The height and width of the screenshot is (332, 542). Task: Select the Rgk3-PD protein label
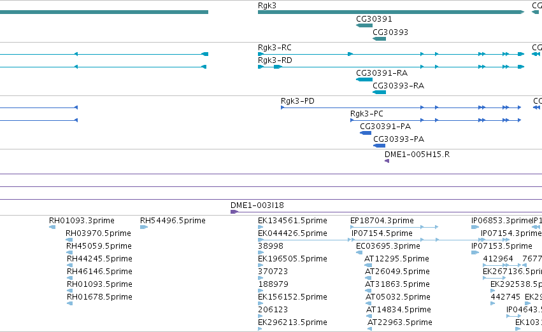(297, 100)
